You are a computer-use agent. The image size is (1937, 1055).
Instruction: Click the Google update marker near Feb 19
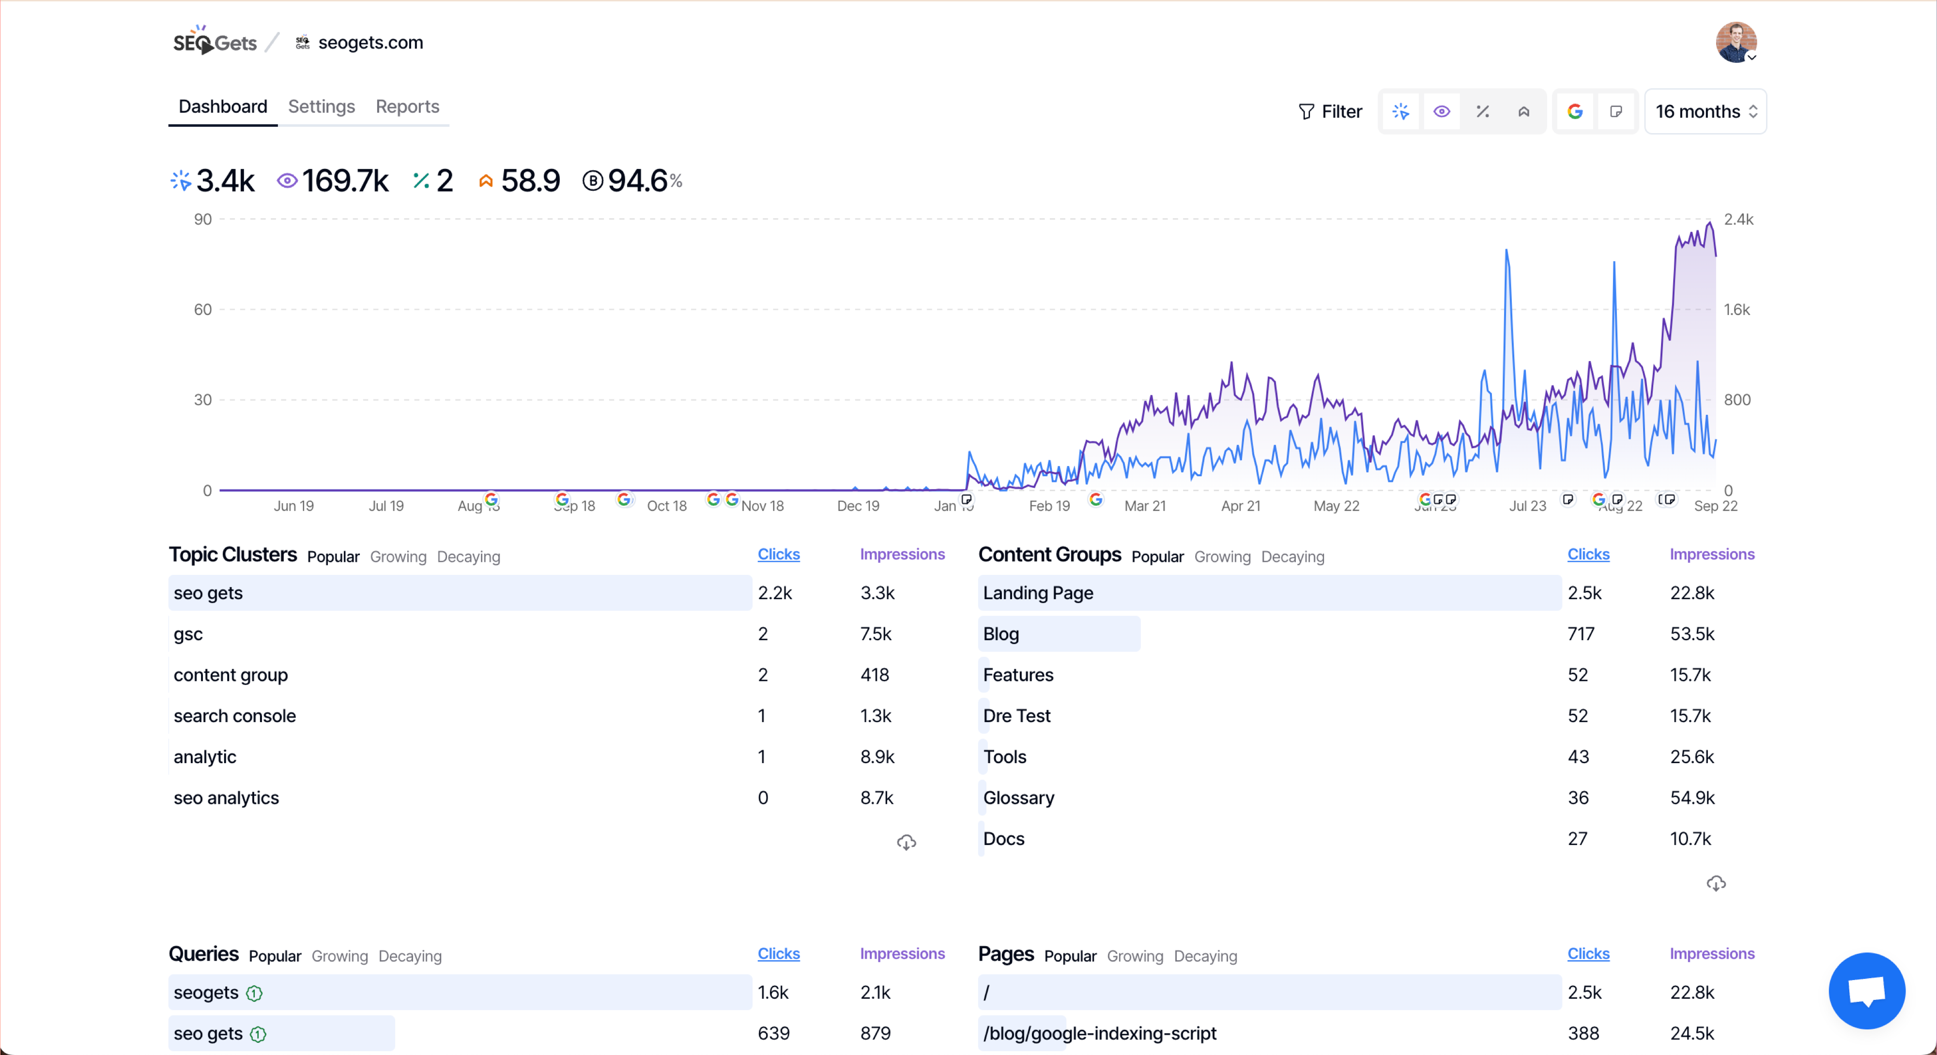click(1095, 499)
